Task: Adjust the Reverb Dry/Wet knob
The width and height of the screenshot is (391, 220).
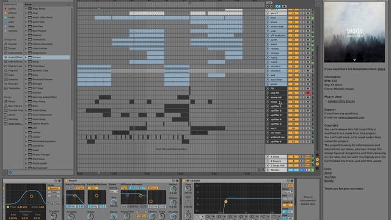Action: [174, 215]
